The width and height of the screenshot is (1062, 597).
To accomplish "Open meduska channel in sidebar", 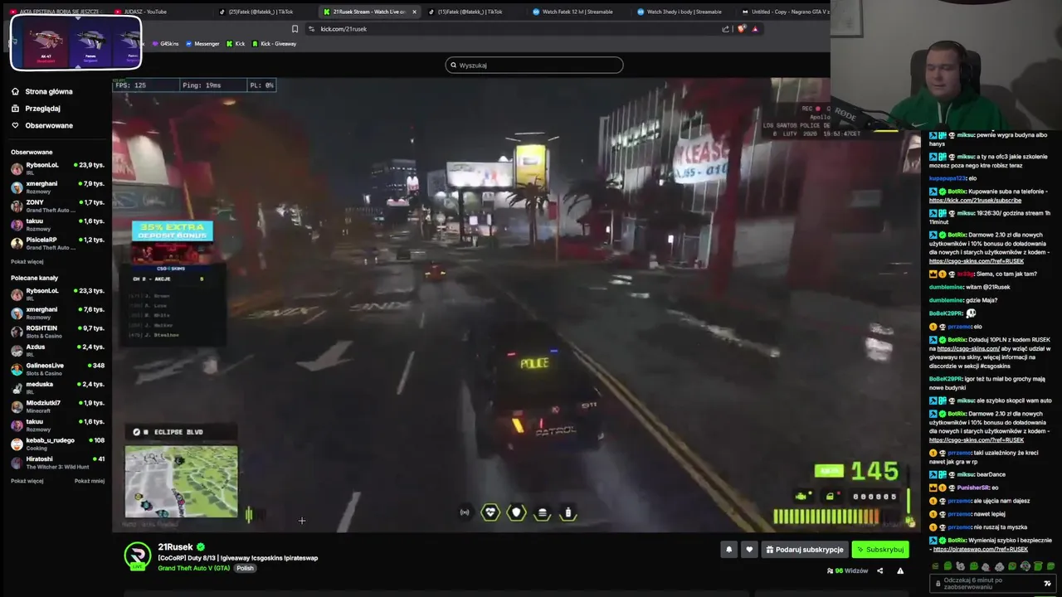I will click(x=57, y=387).
